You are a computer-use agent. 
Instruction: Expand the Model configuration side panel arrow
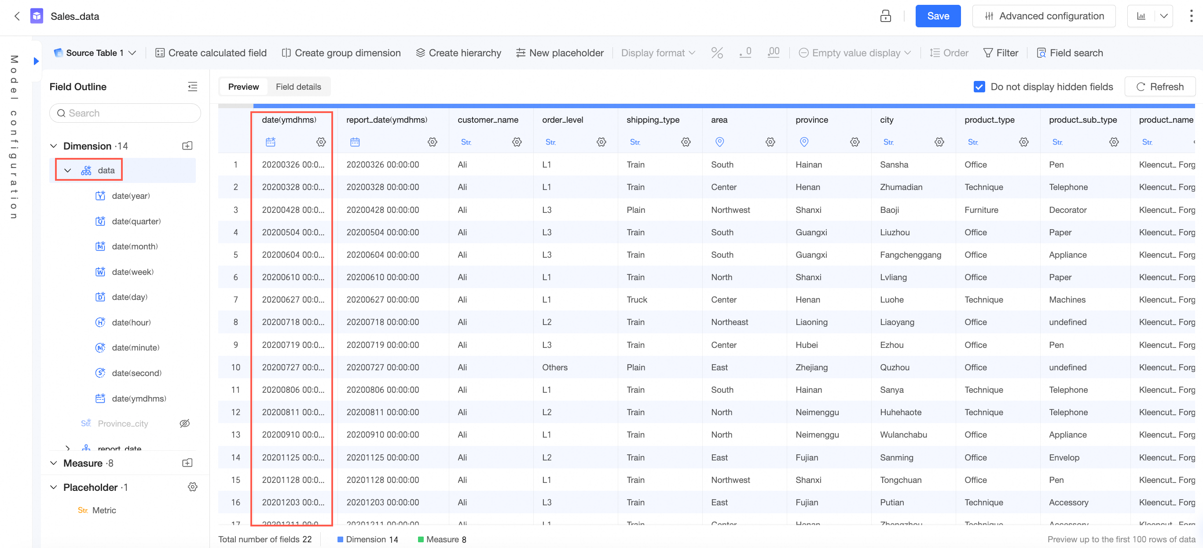pyautogui.click(x=36, y=61)
